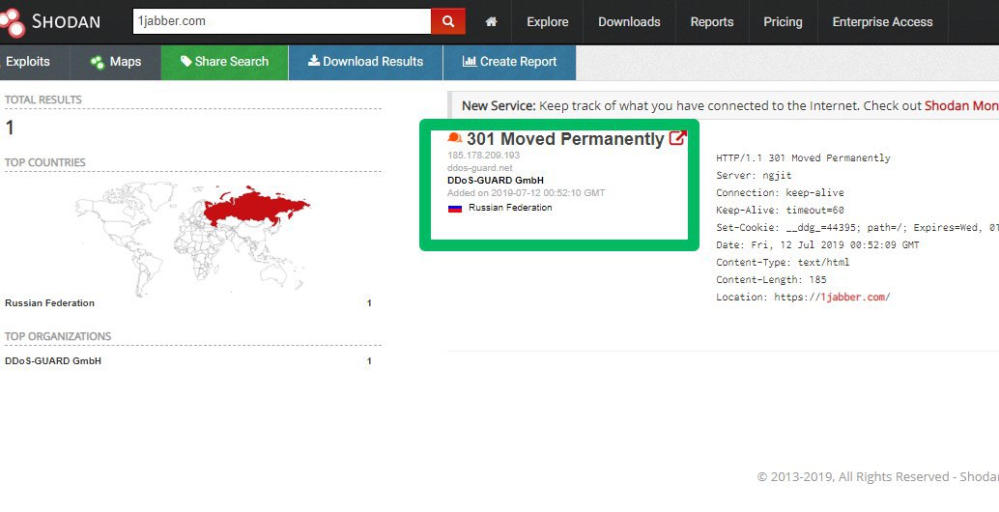Click the Russian flag icon
This screenshot has height=512, width=999.
point(455,209)
